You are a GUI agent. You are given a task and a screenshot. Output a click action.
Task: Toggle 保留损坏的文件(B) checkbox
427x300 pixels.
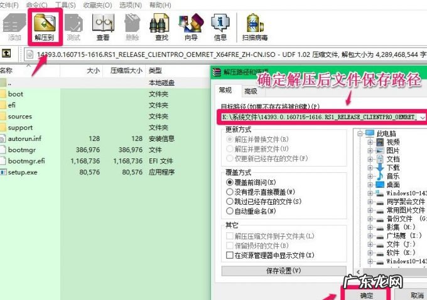coord(230,246)
